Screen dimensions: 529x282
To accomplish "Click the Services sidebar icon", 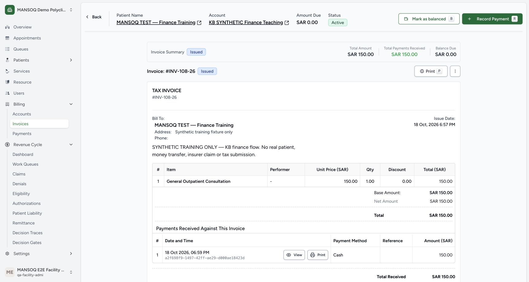I will (x=7, y=71).
